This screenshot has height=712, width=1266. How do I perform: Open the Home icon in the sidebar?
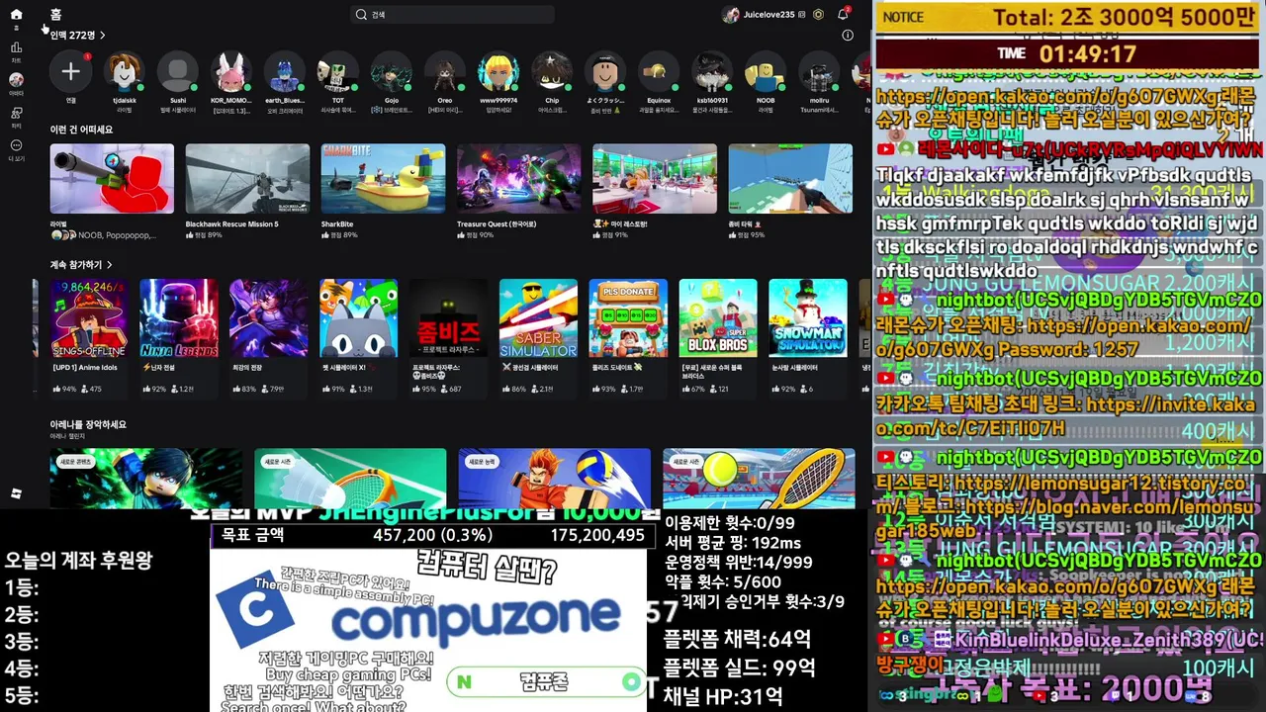[x=16, y=15]
